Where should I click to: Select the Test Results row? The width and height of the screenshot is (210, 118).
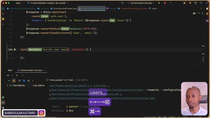pyautogui.click(x=26, y=85)
